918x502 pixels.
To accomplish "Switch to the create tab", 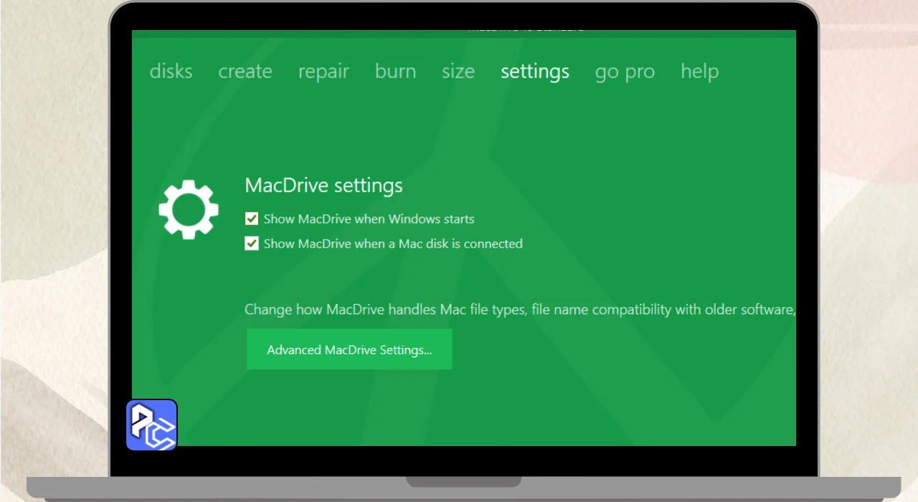I will [x=245, y=72].
